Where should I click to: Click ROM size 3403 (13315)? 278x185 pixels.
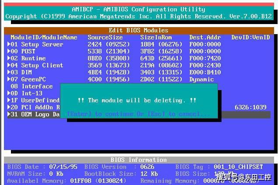coord(162,72)
